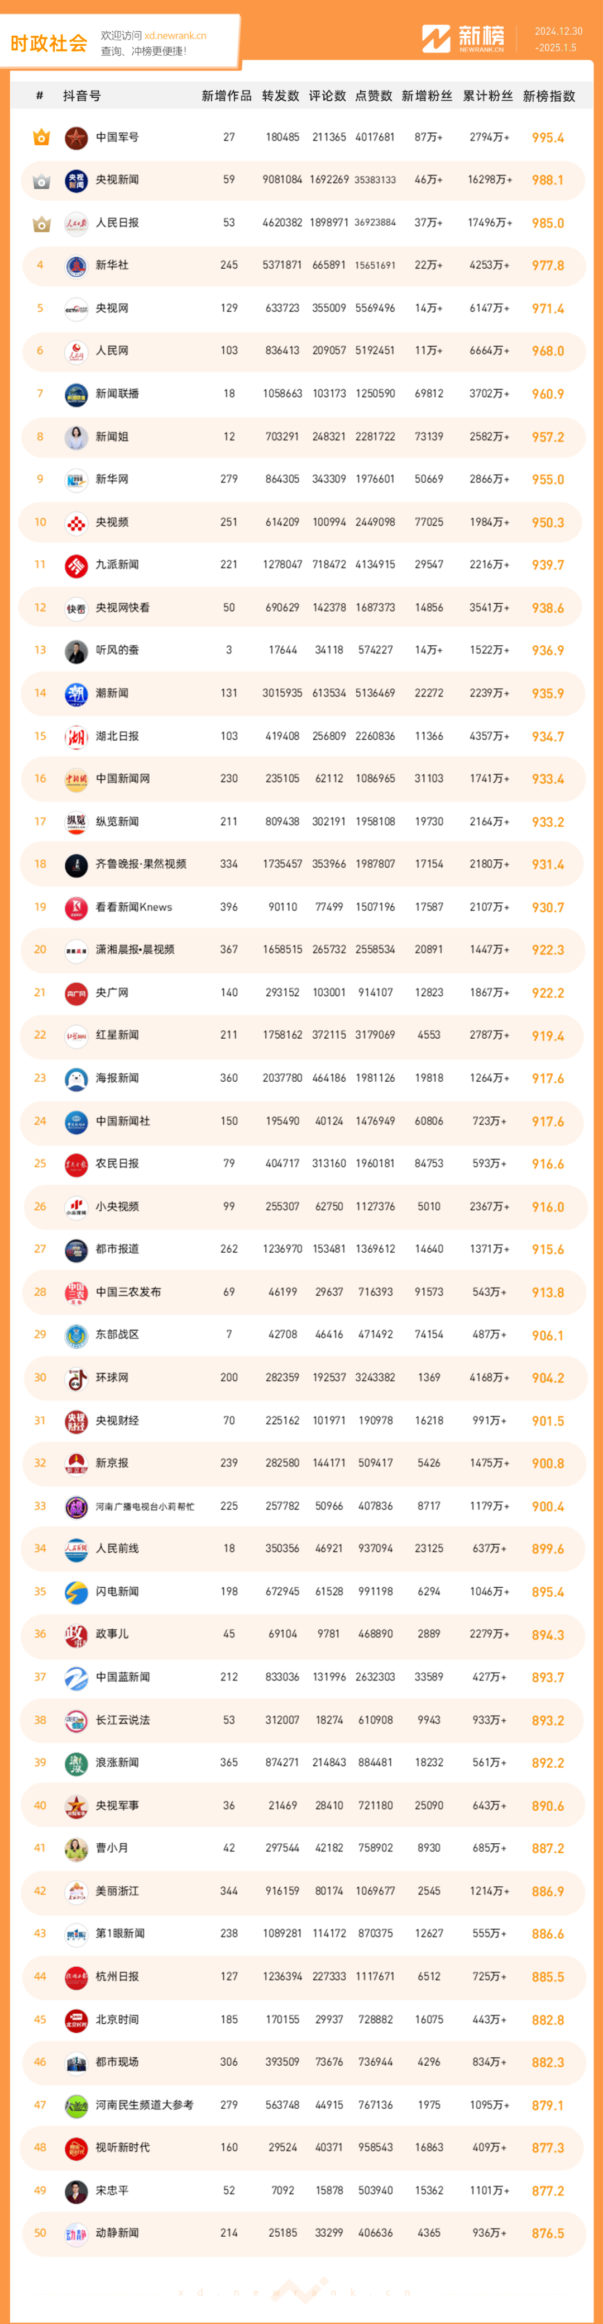Open the xd.newrank.cn link
Screen dimensions: 603x2324
[175, 35]
